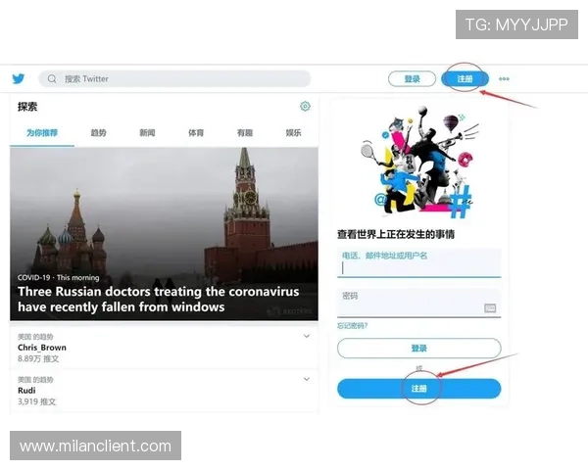The height and width of the screenshot is (470, 588).
Task: Click the outlined 登录 button in form
Action: pyautogui.click(x=418, y=349)
